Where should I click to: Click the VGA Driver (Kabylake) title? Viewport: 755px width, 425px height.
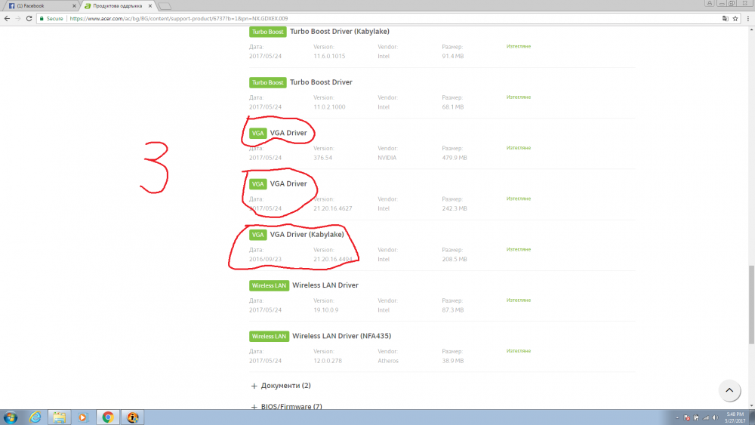click(x=307, y=235)
